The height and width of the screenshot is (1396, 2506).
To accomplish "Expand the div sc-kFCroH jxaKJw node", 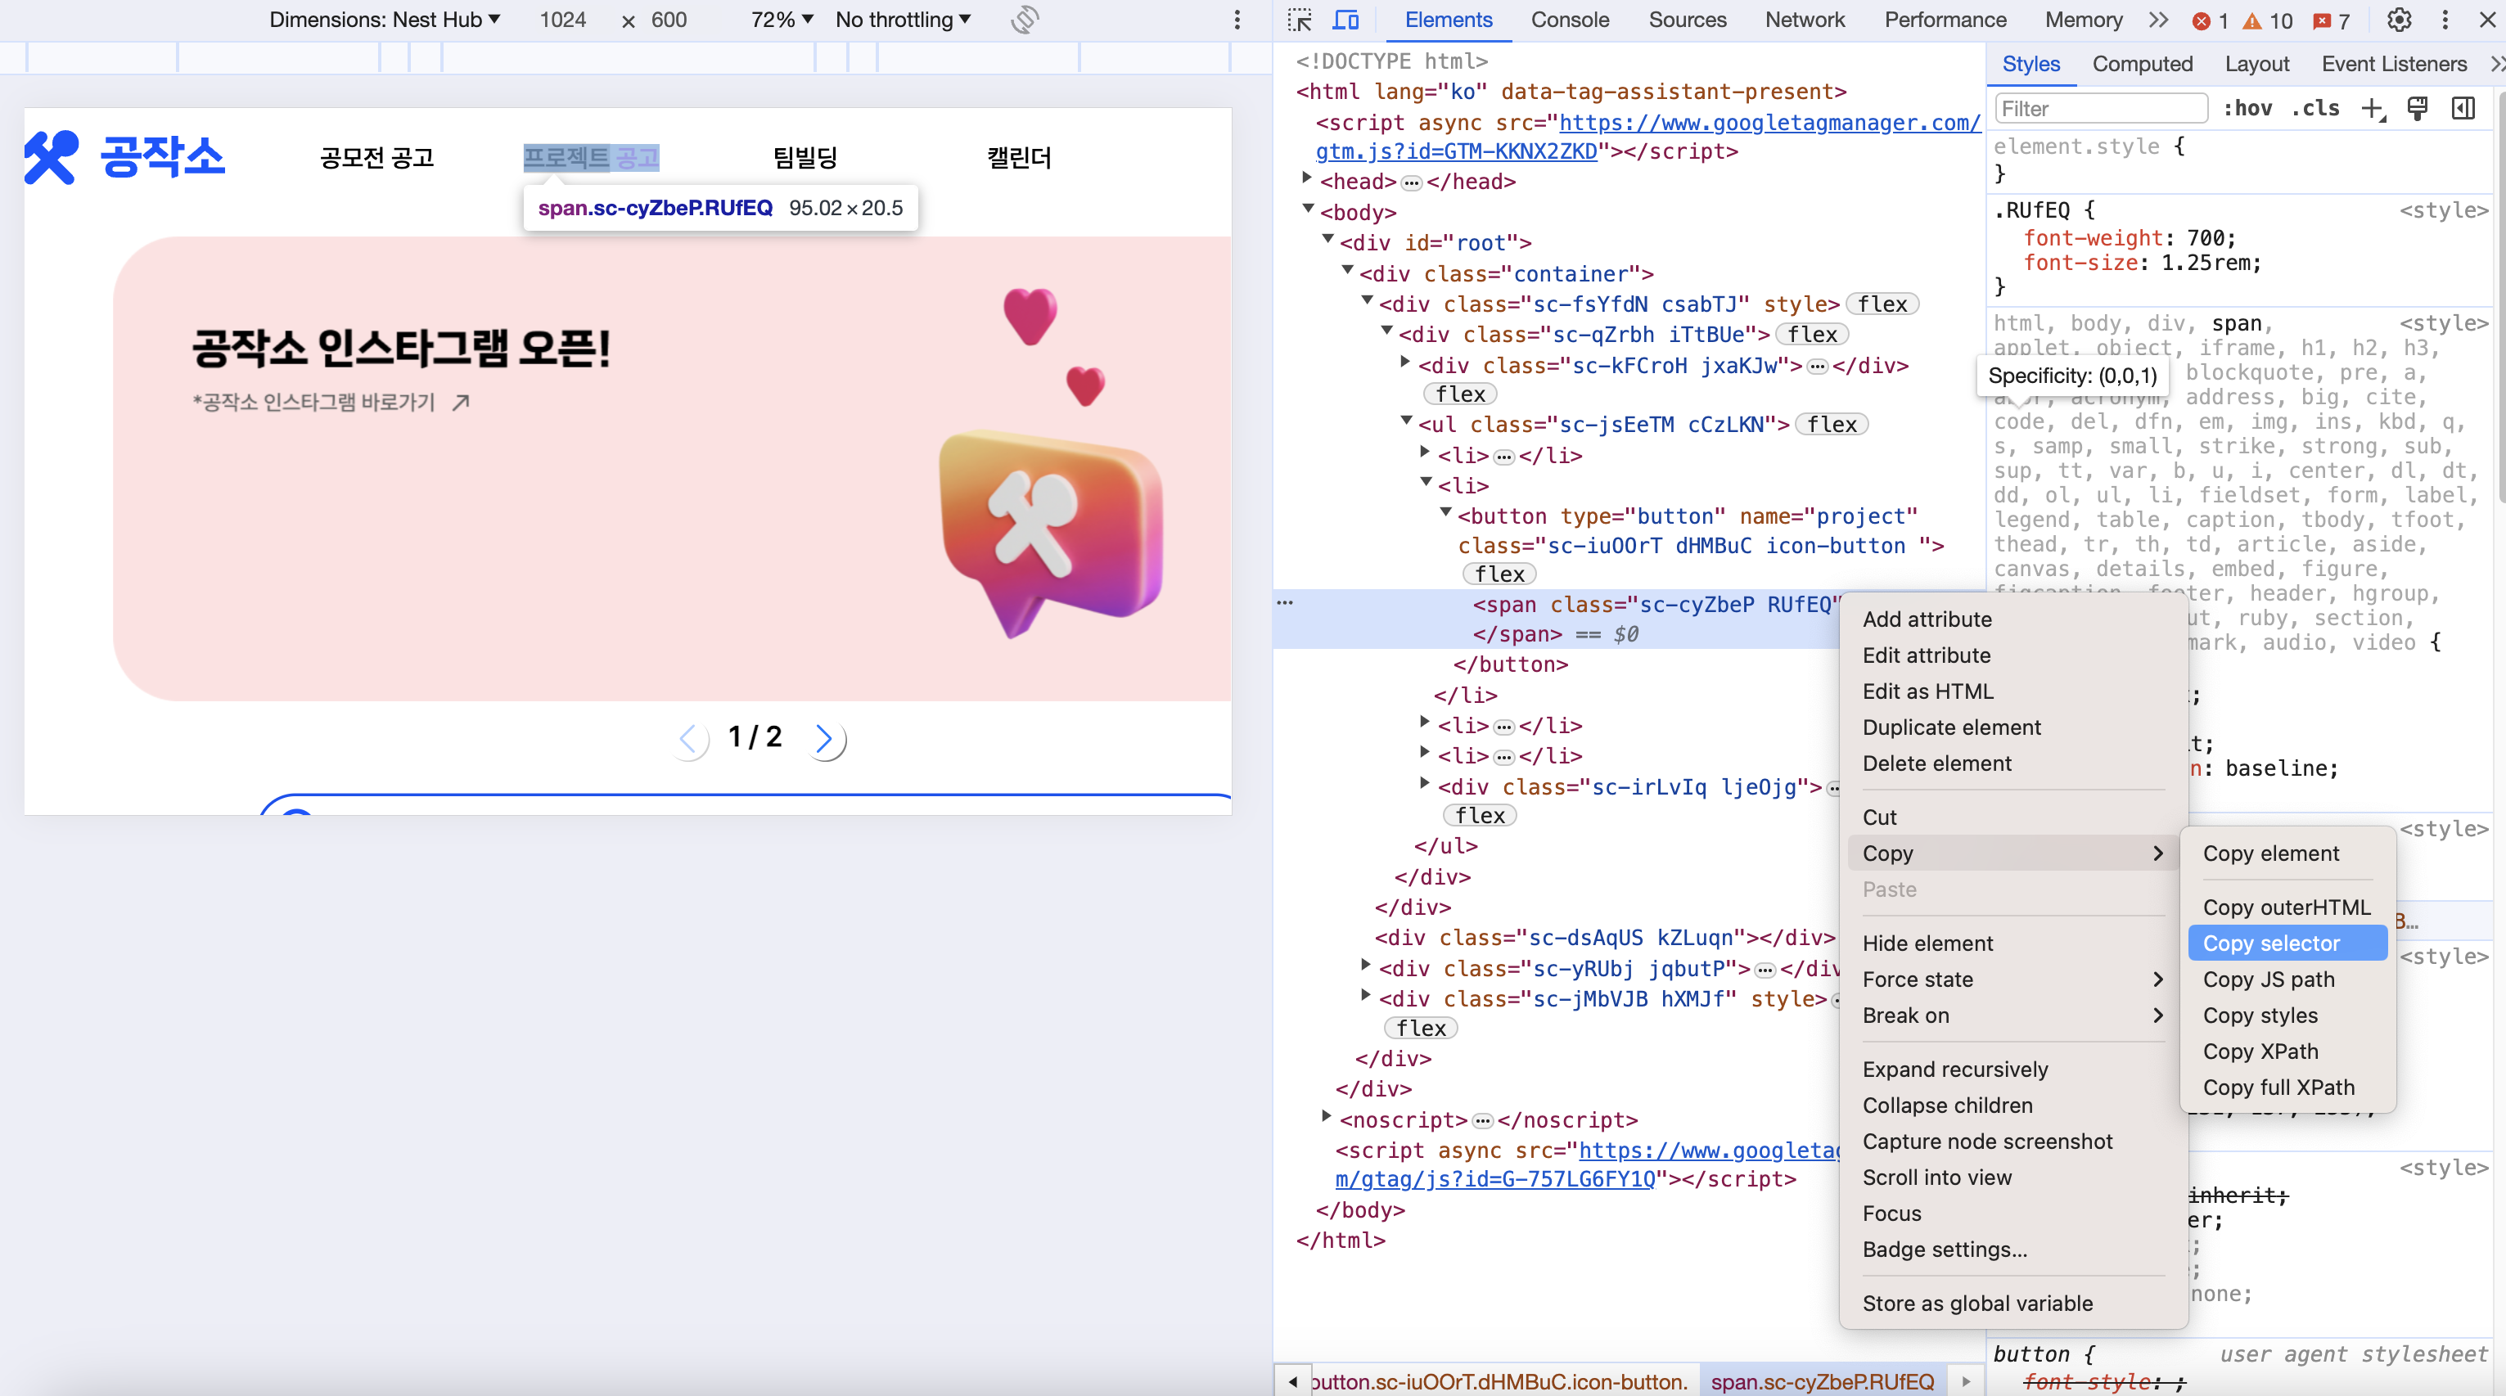I will pyautogui.click(x=1406, y=362).
